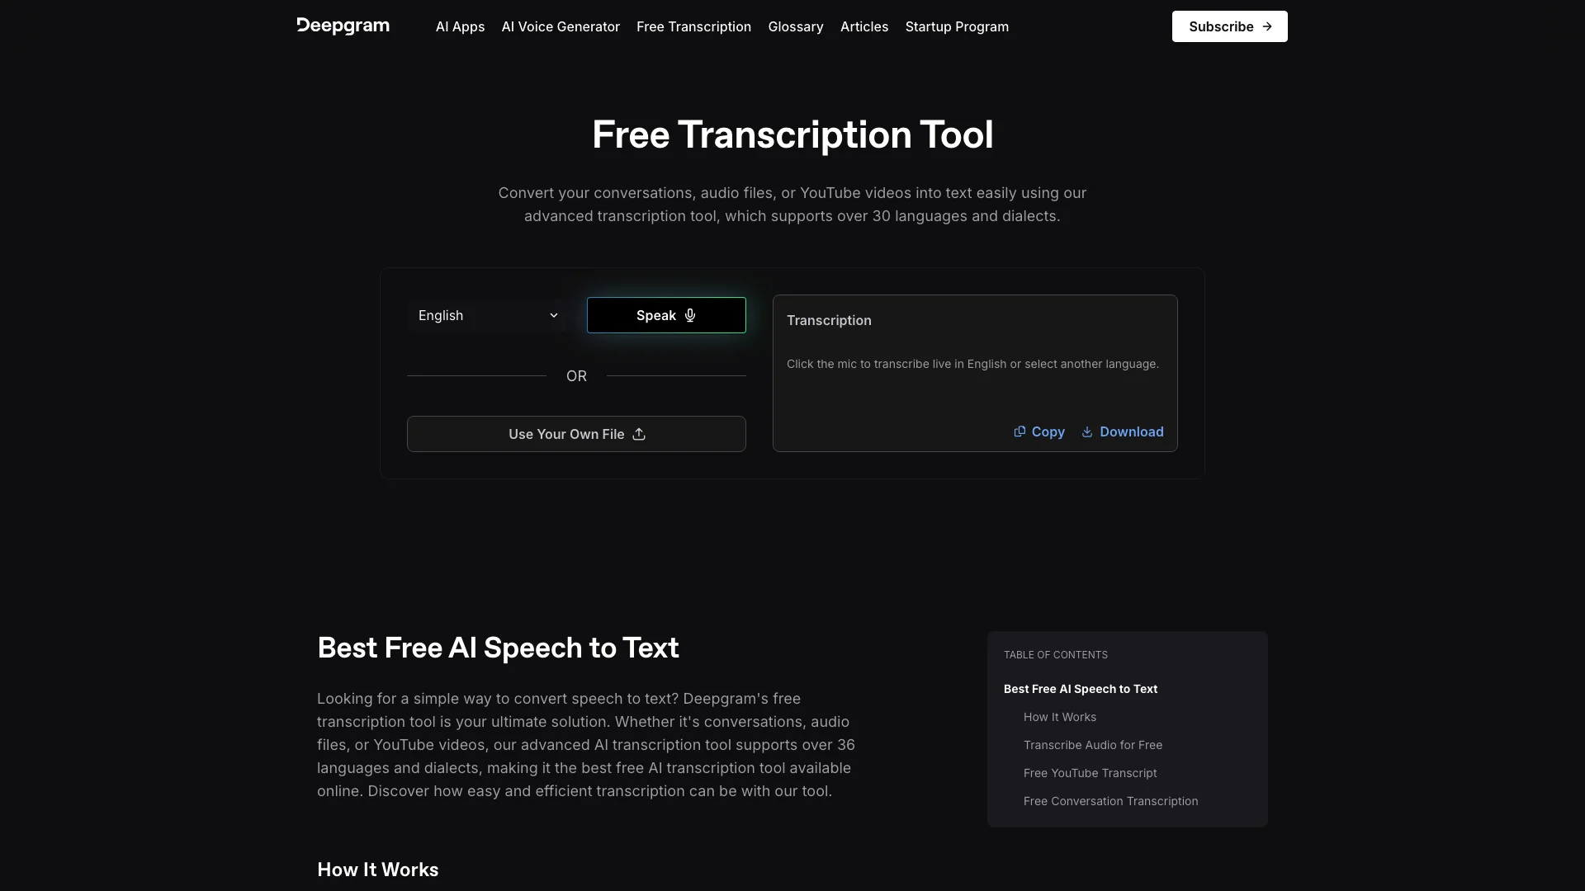Click the Upload file icon in Use Your Own File
This screenshot has width=1585, height=891.
(638, 433)
